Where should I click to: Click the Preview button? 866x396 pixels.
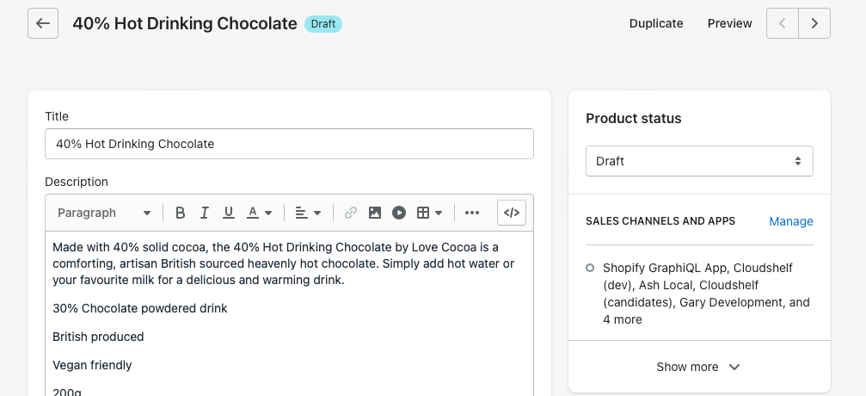point(729,23)
